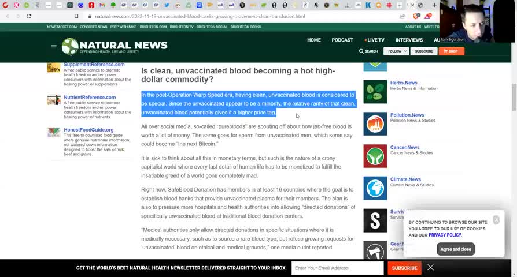Click the Agree and close button
Screen dimensions: 517x277
pos(456,249)
